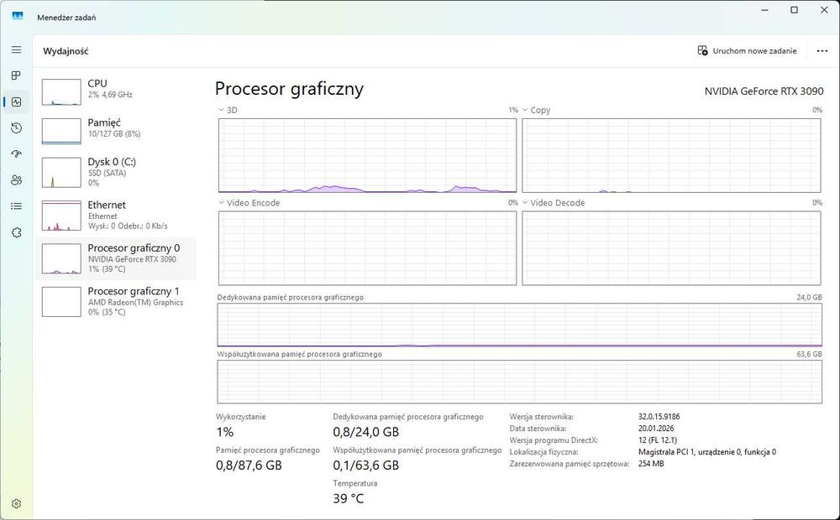The width and height of the screenshot is (840, 520).
Task: Click the 0,1/63,6 GB value
Action: (x=366, y=465)
